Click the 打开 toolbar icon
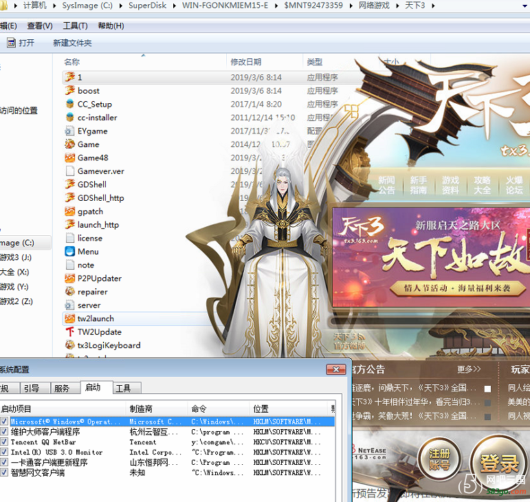The width and height of the screenshot is (530, 502). [x=12, y=43]
